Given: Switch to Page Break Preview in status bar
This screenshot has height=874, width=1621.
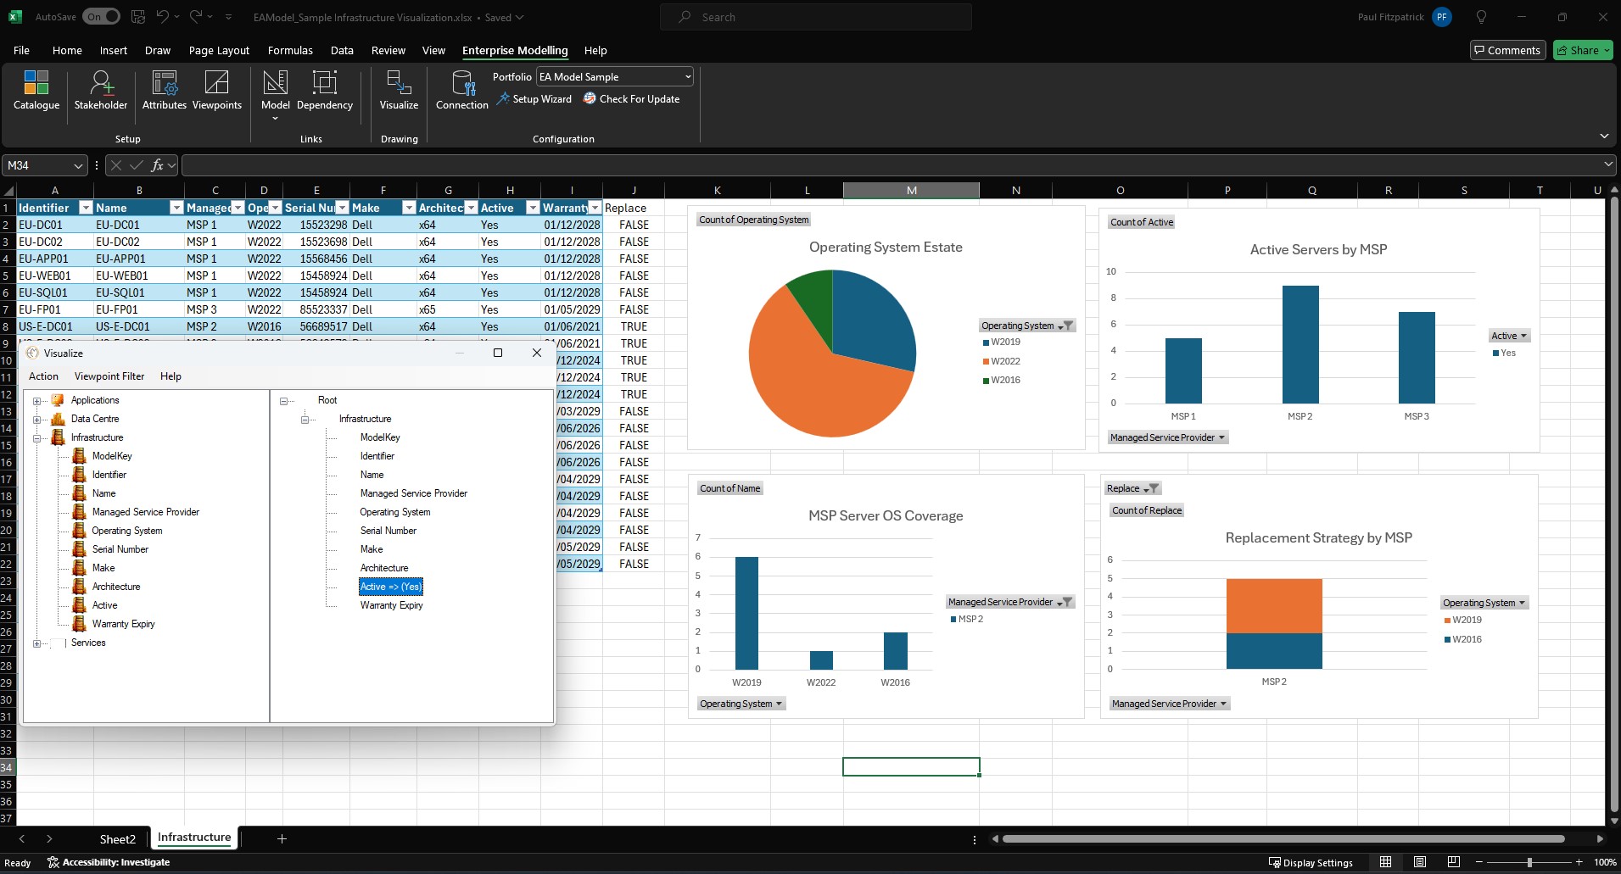Looking at the screenshot, I should pos(1453,862).
